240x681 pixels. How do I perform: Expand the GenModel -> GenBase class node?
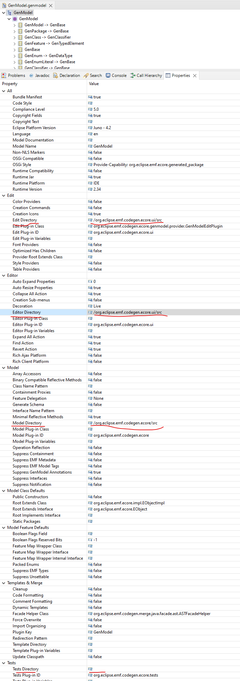(14, 25)
